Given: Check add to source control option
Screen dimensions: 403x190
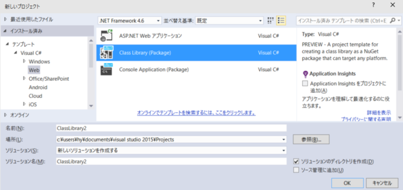Looking at the screenshot, I should tap(296, 170).
